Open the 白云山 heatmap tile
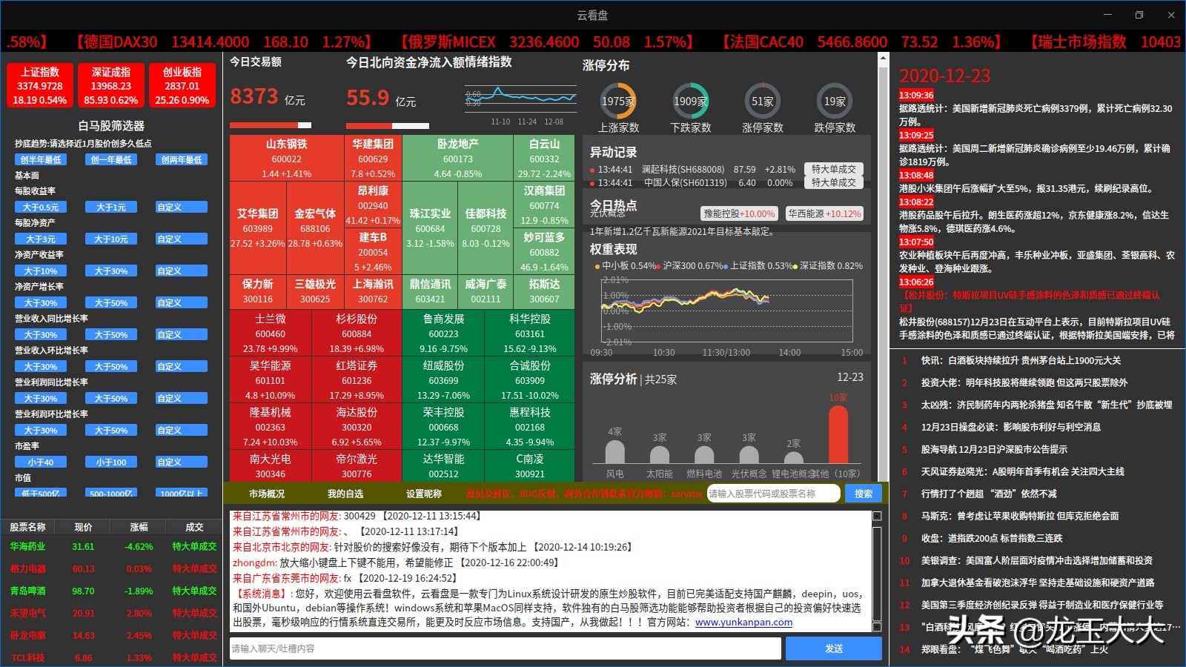Viewport: 1186px width, 667px height. tap(543, 156)
